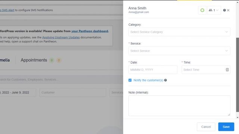The image size is (239, 134).
Task: Click the note area resize handle
Action: [229, 115]
